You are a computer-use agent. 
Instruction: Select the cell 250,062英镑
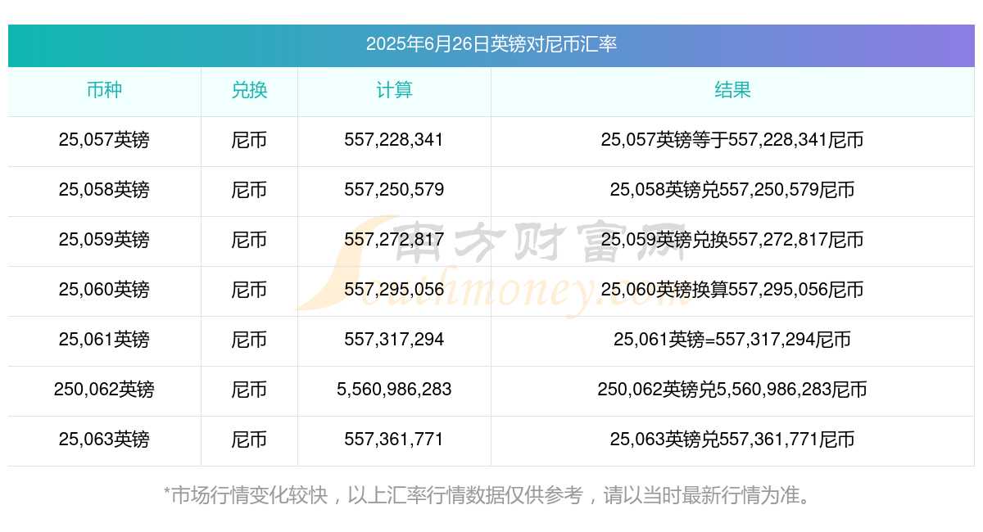pyautogui.click(x=104, y=390)
